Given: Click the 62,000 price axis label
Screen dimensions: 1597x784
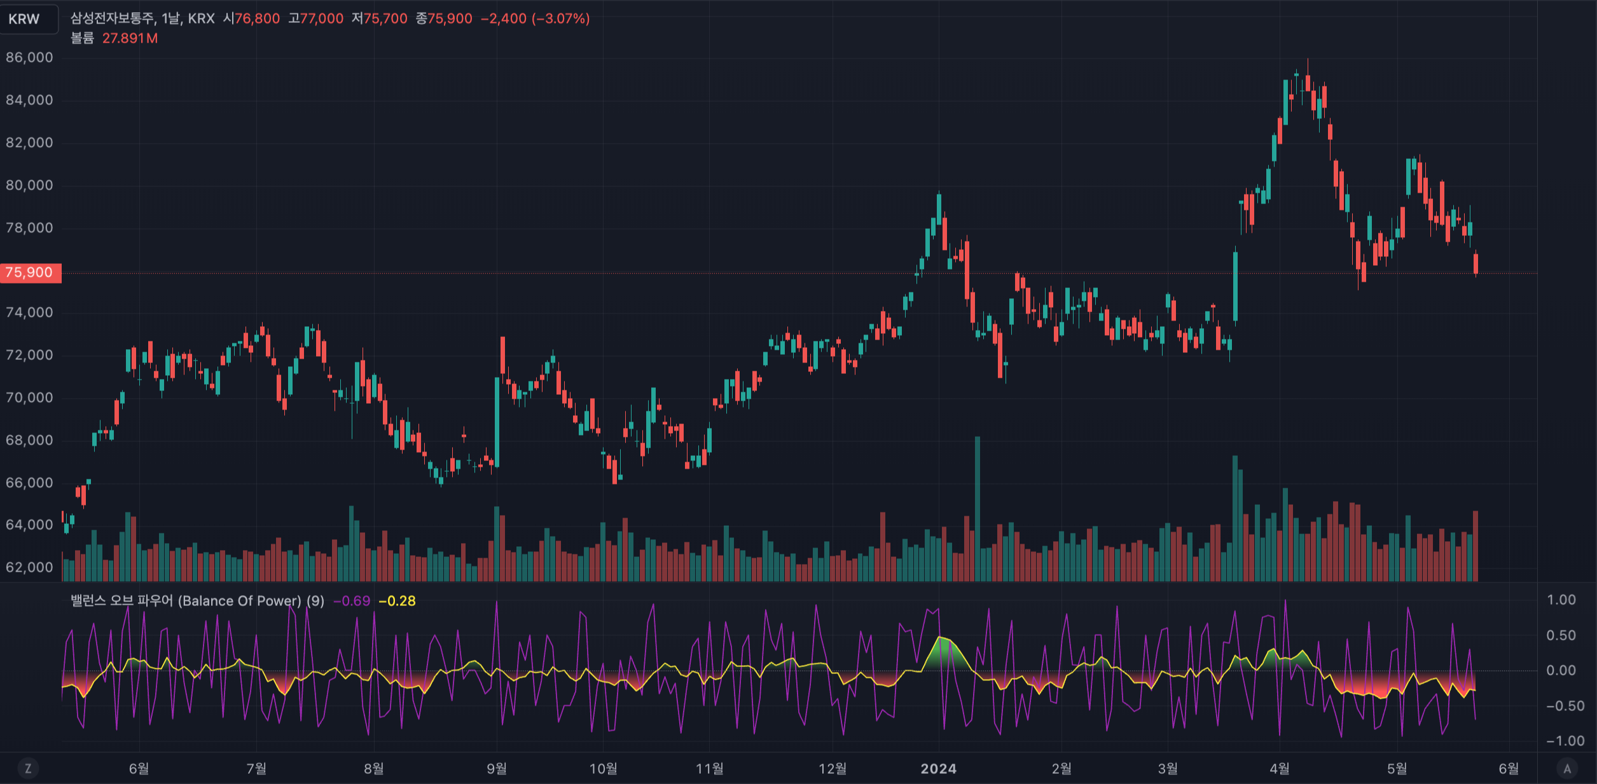Looking at the screenshot, I should (x=29, y=568).
